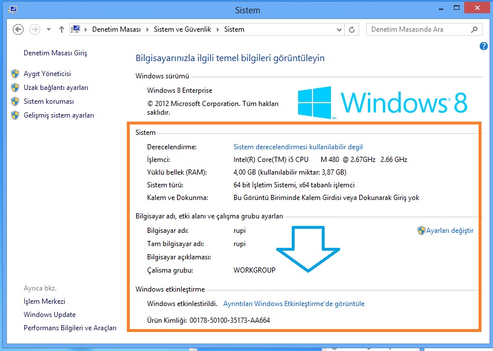Viewport: 493px width, 351px height.
Task: Open Aygıt Yöneticisi
Action: pos(47,74)
